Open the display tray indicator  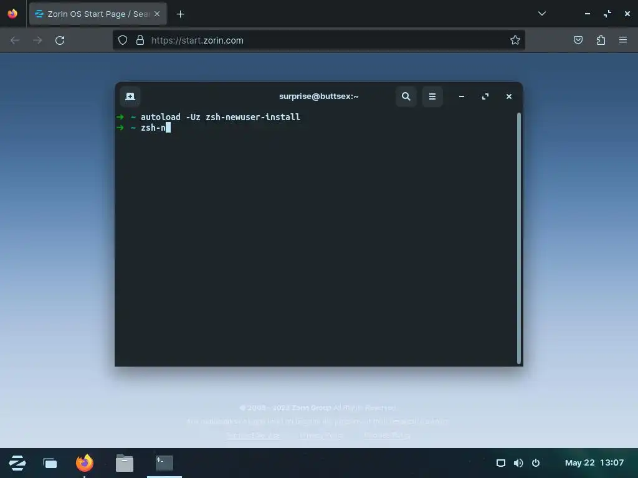tap(501, 463)
